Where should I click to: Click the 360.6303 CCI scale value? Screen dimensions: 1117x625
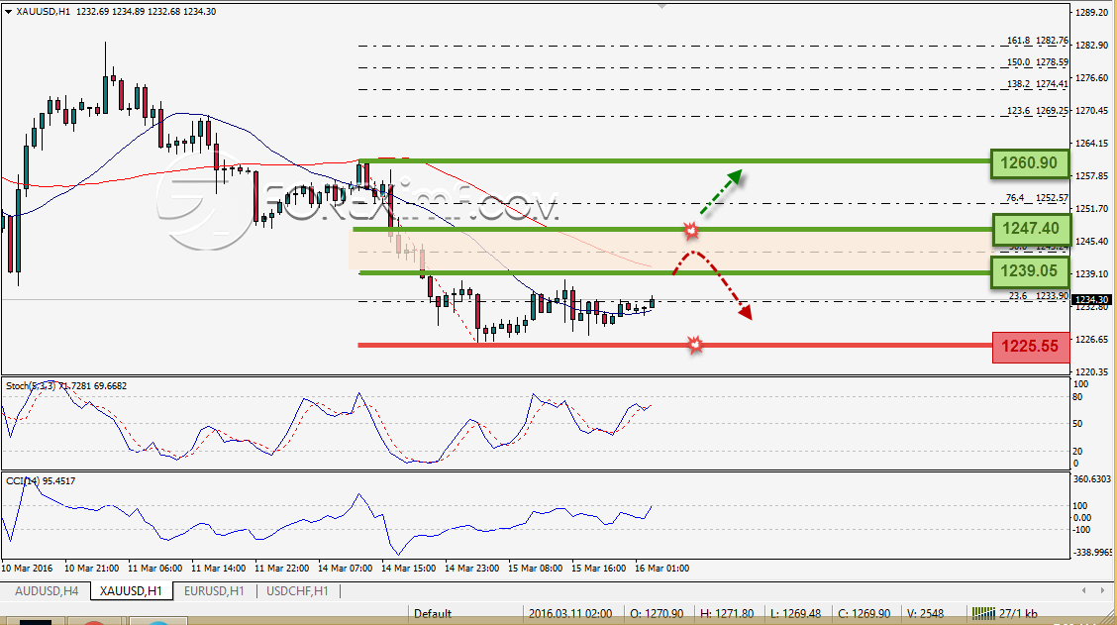[1091, 479]
